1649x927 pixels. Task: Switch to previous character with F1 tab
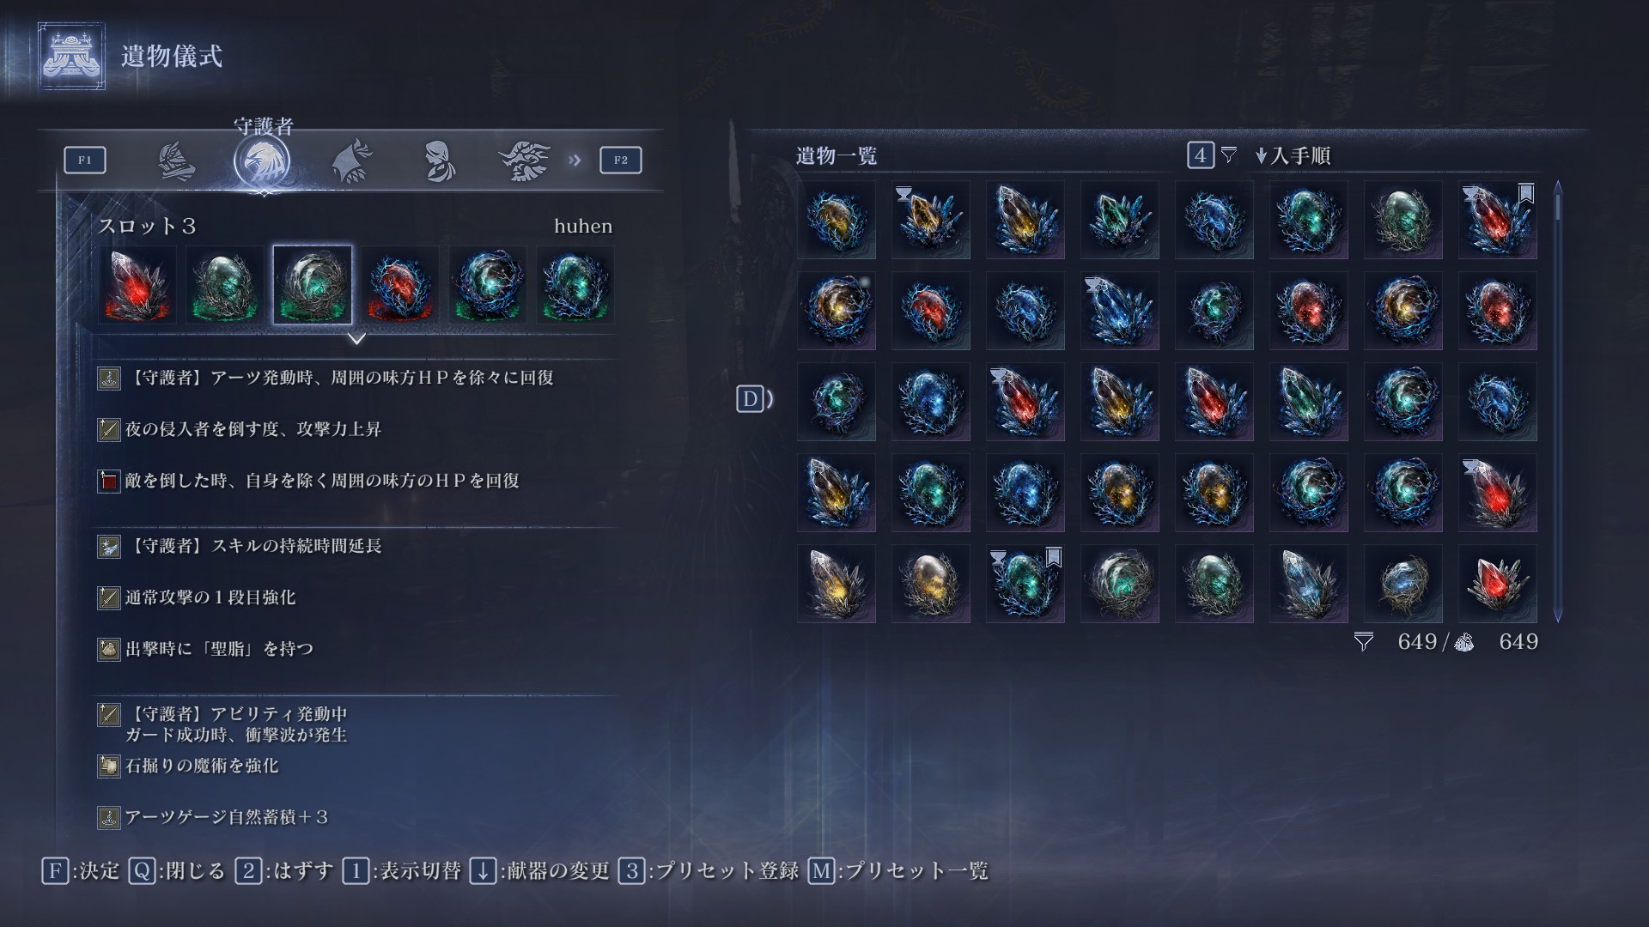click(x=85, y=161)
